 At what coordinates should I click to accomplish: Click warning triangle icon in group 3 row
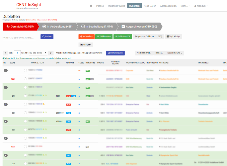(43, 104)
